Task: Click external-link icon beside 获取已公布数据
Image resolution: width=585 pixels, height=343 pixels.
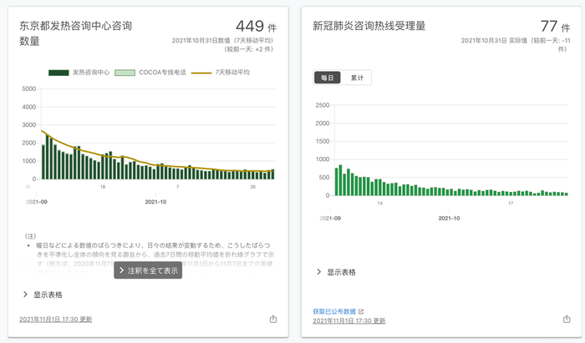Action: coord(361,312)
